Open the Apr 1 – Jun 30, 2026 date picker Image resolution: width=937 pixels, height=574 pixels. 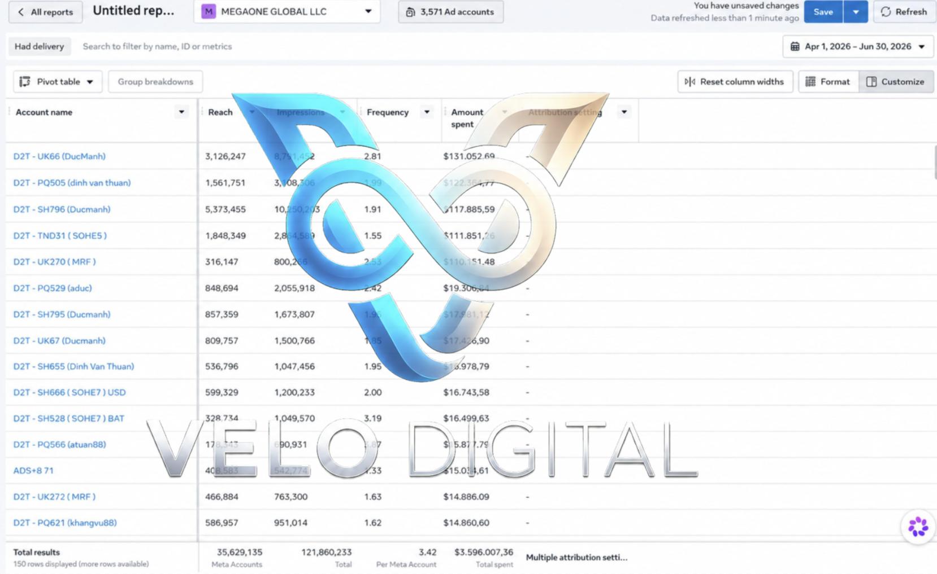(x=857, y=46)
